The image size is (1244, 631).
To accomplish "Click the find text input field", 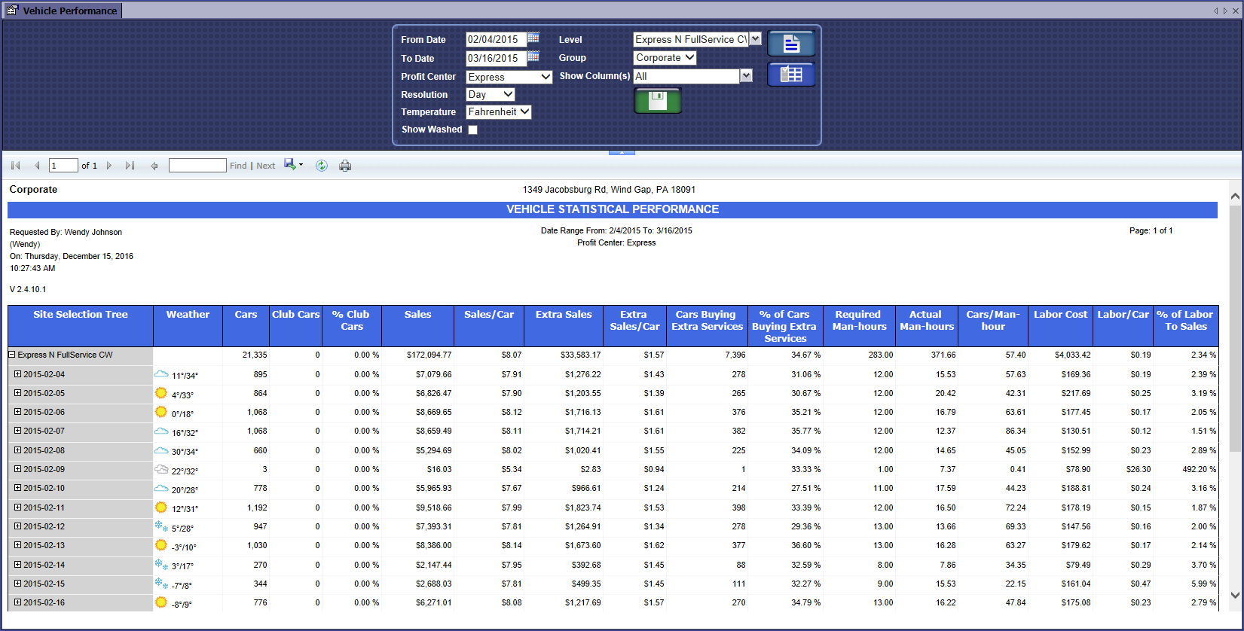I will [x=197, y=166].
